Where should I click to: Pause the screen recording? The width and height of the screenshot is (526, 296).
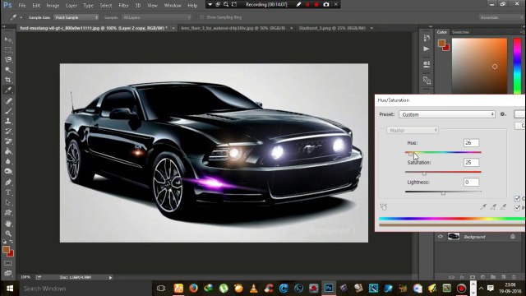307,4
